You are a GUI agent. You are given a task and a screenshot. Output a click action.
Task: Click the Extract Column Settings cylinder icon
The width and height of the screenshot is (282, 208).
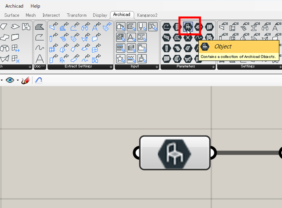click(x=53, y=37)
